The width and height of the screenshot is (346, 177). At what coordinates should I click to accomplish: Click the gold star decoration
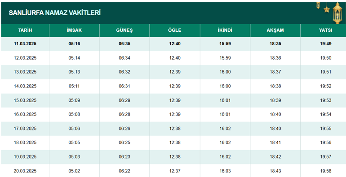click(x=327, y=9)
